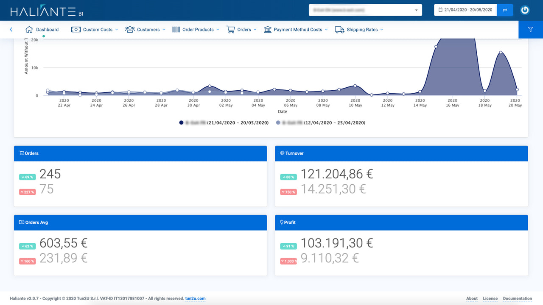Toggle the 12/04/2020 - 25/04/2020 legend series

click(321, 122)
